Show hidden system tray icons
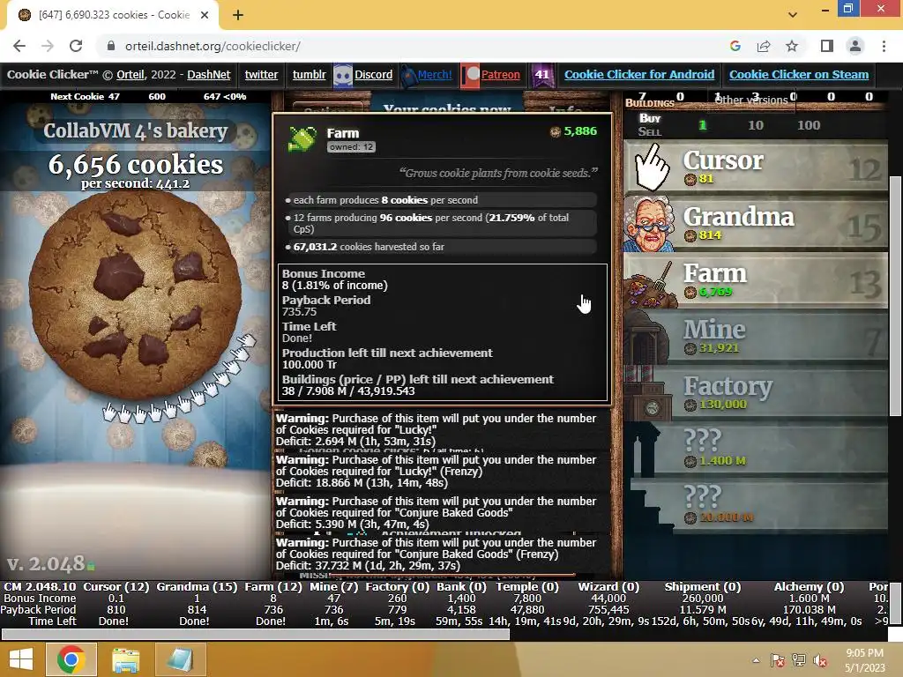The width and height of the screenshot is (903, 677). click(756, 660)
